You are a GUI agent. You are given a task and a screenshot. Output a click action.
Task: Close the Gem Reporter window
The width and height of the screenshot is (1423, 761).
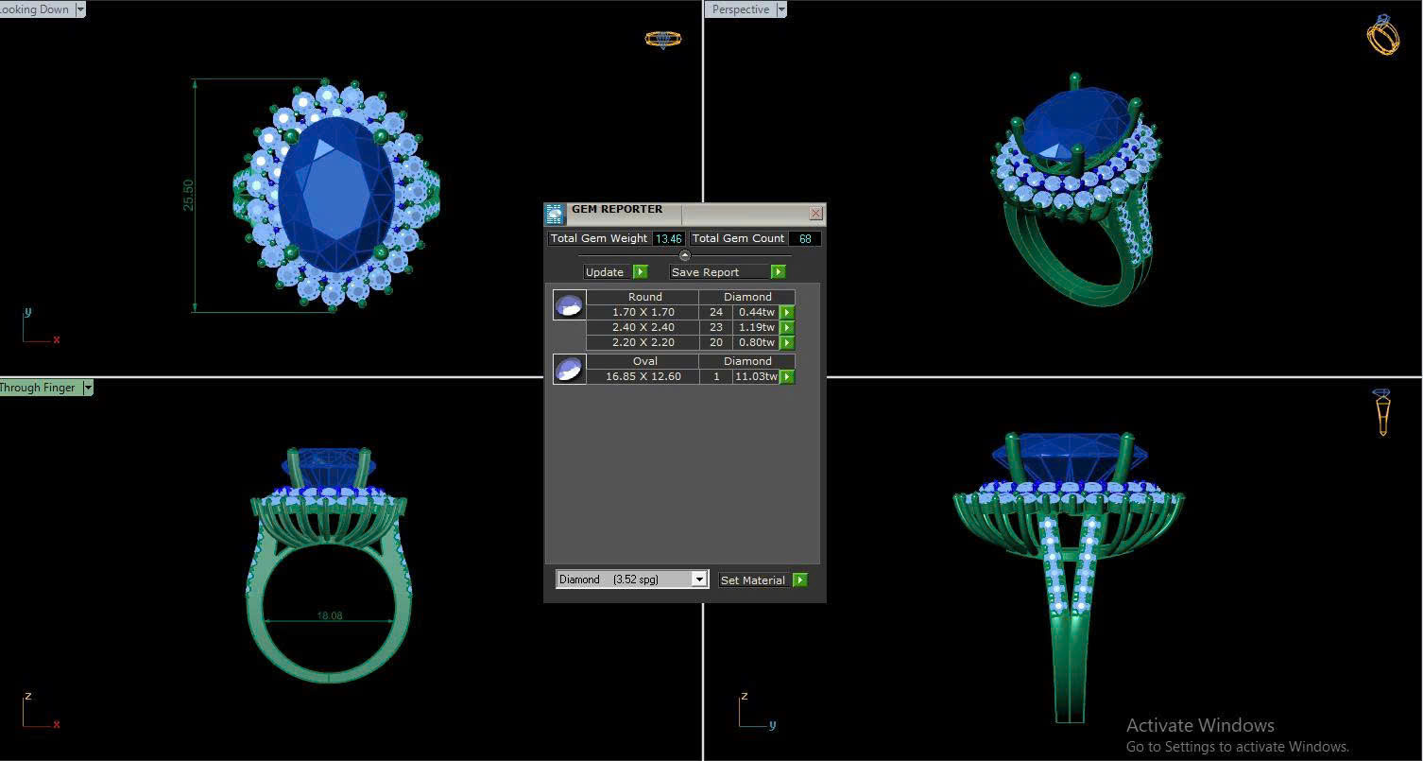point(815,214)
